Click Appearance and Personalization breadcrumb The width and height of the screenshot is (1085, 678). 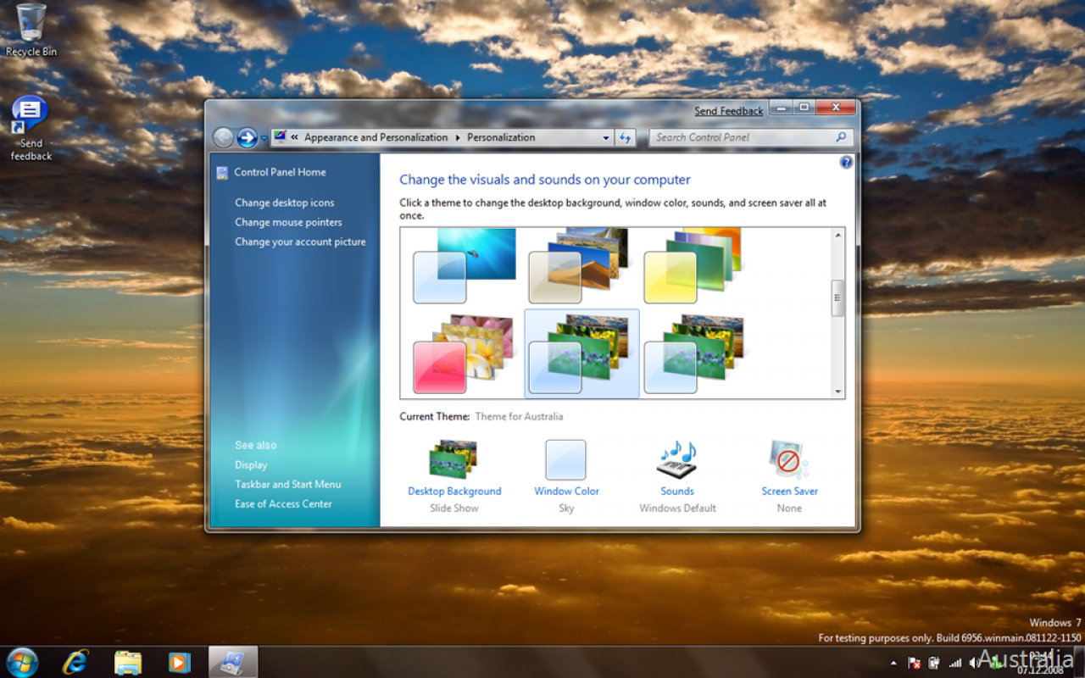(x=376, y=137)
